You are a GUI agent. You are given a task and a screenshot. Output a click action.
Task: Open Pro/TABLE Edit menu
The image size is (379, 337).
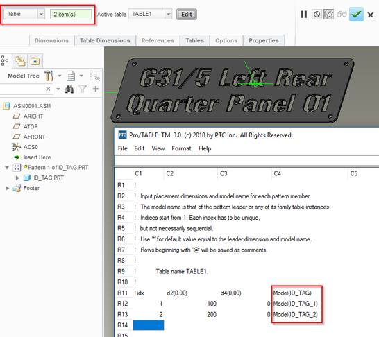(x=140, y=148)
